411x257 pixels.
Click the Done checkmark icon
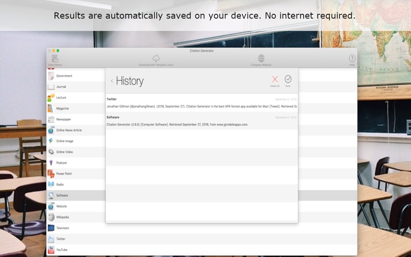[288, 79]
